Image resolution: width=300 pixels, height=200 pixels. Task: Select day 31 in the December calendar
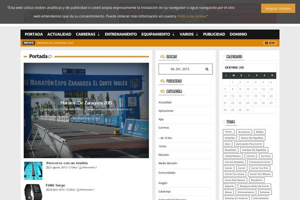coord(248,110)
